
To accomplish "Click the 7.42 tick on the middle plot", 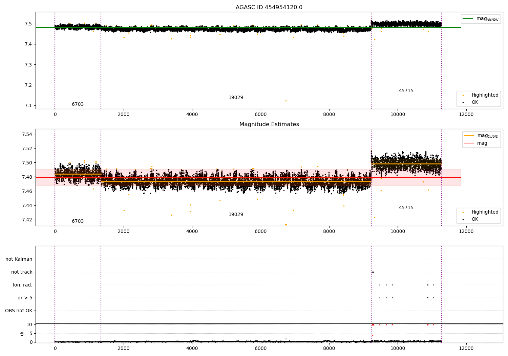I will [27, 220].
